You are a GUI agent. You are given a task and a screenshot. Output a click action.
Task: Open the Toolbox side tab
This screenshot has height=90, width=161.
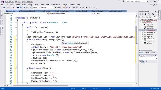2,23
